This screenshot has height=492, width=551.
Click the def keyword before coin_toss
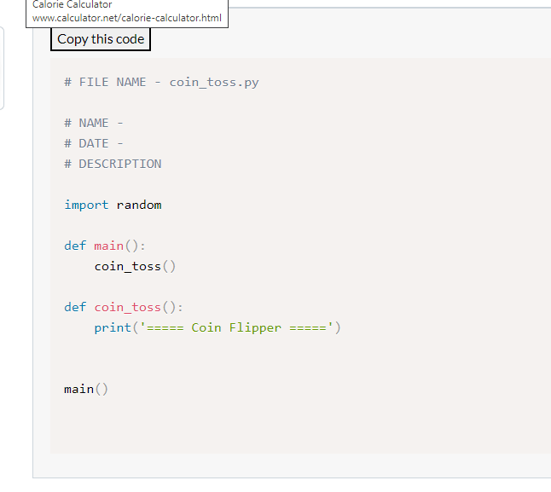pos(75,307)
